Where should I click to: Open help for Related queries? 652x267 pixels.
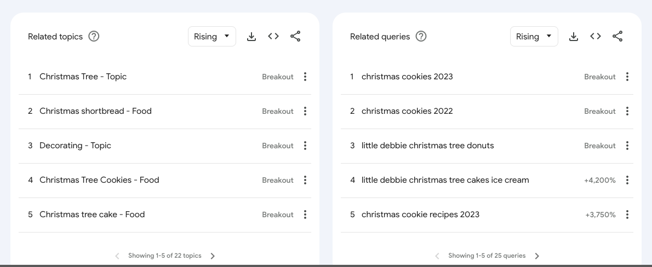click(x=421, y=37)
